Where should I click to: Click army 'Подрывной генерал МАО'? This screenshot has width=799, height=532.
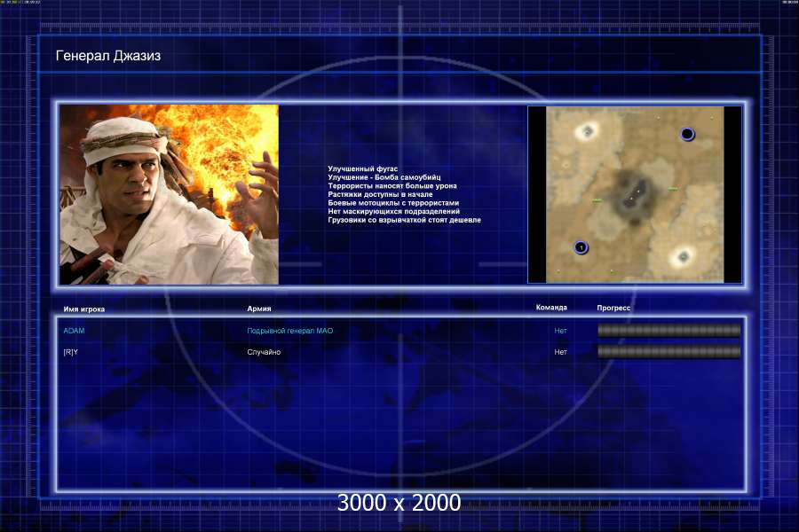point(290,331)
